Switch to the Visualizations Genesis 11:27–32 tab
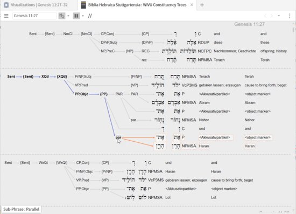 [x=39, y=5]
